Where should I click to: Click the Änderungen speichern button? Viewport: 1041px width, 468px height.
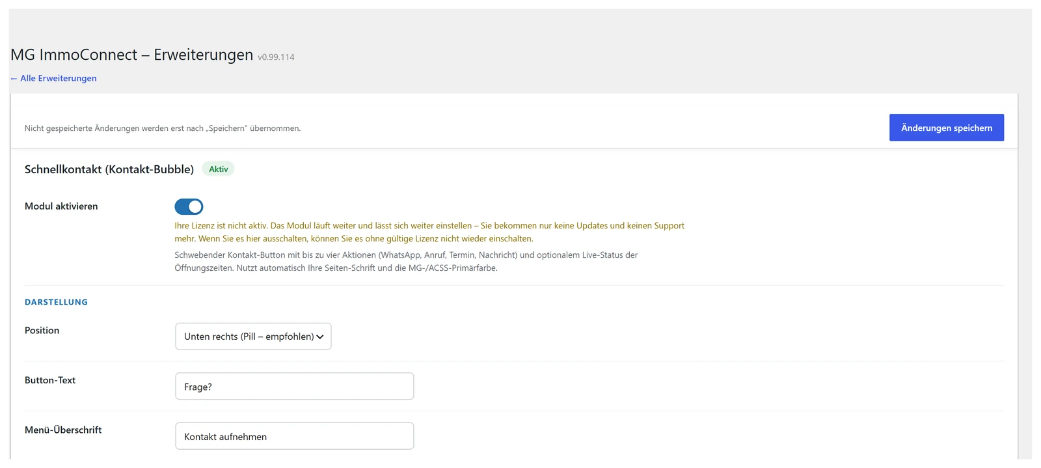[946, 128]
